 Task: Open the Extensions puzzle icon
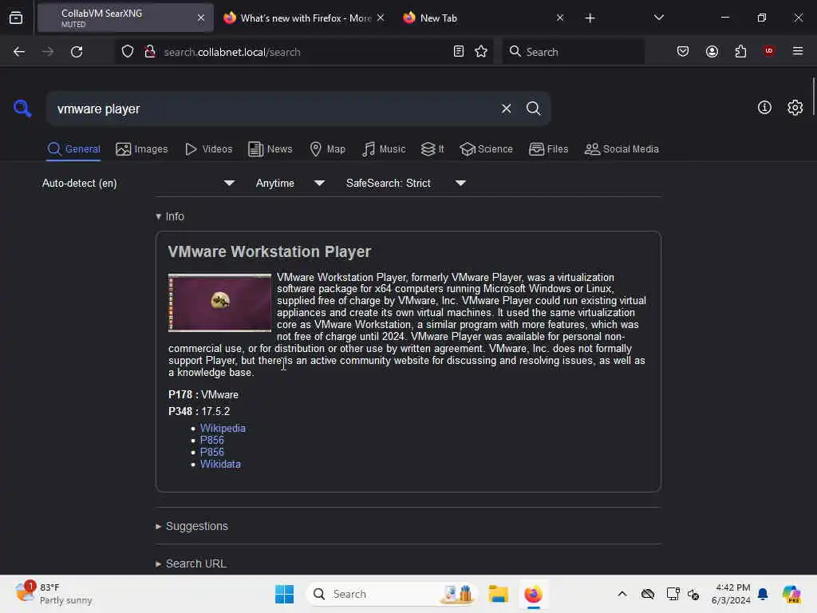(x=740, y=51)
